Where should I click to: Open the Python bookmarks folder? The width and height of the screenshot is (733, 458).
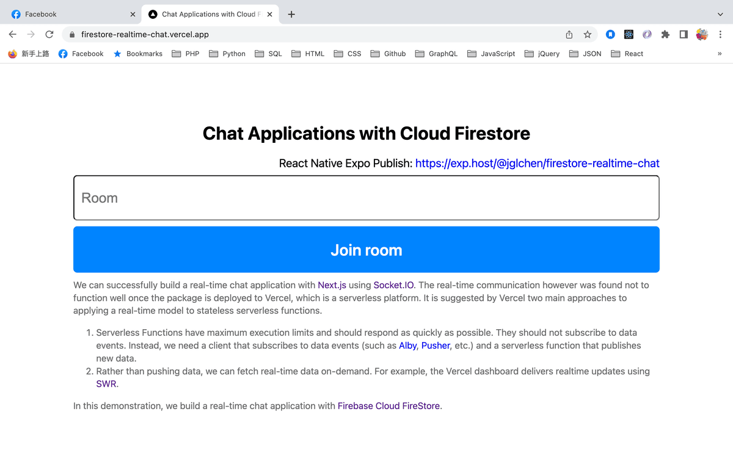coord(227,54)
